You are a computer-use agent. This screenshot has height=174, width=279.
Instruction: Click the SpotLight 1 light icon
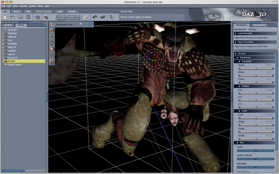[6, 30]
